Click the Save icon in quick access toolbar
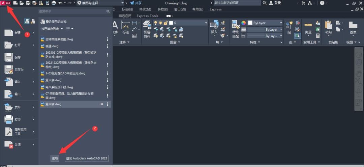Viewport: 364px width, 167px height. coord(28,3)
